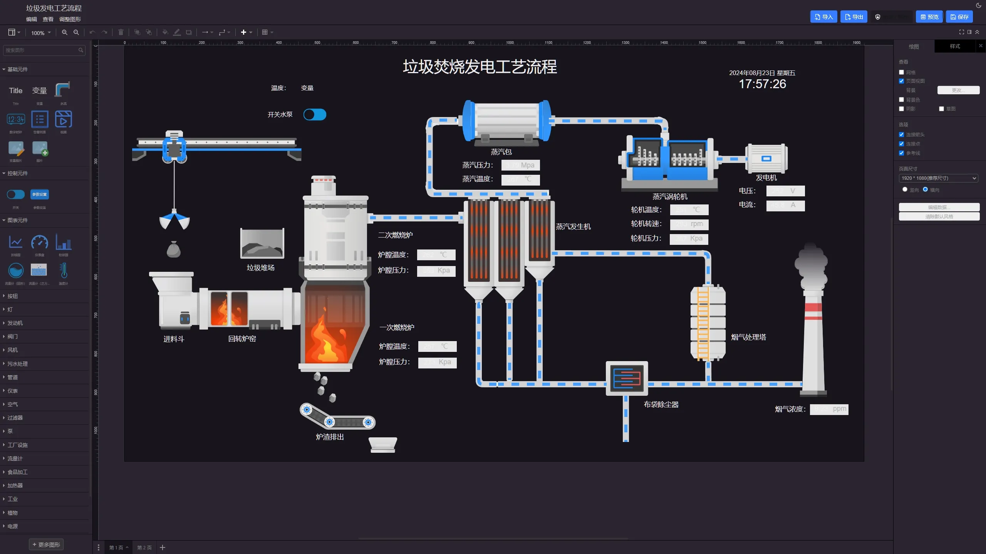
Task: Open the 100% zoom level dropdown
Action: tap(41, 33)
